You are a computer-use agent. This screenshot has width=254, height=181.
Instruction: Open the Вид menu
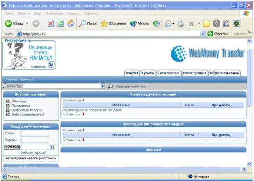click(37, 14)
